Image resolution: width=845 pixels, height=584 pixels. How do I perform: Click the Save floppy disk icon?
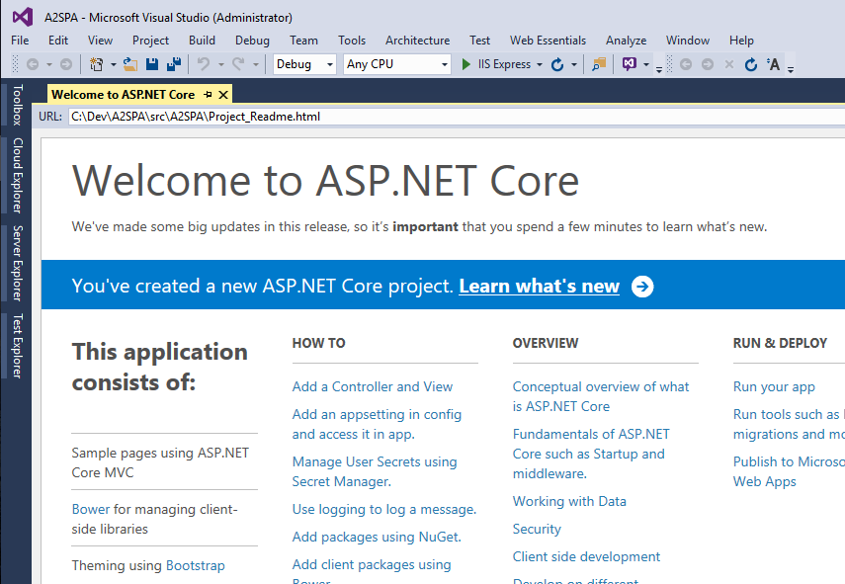pos(152,64)
